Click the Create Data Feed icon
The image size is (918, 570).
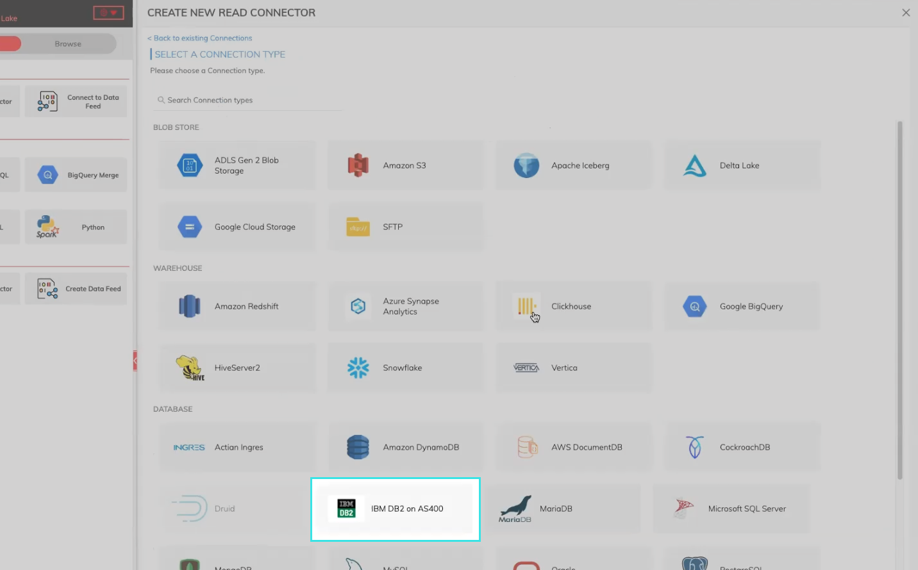[x=47, y=289]
